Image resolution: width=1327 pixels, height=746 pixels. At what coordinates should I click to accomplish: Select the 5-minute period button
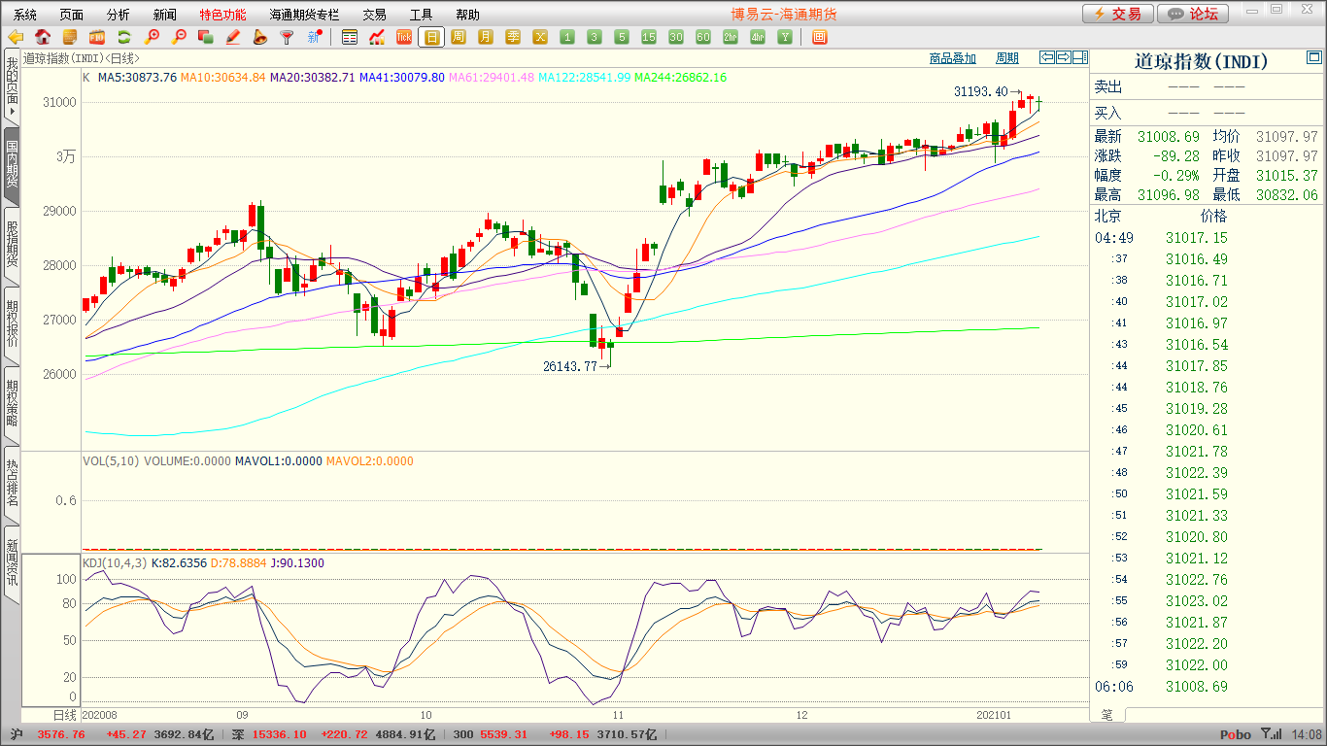pyautogui.click(x=622, y=37)
